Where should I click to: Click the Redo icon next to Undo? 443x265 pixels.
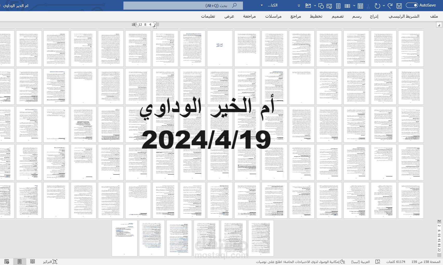click(390, 5)
